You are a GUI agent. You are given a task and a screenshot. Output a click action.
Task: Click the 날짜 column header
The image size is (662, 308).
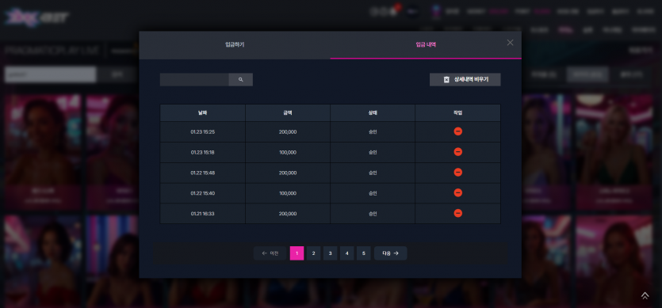click(x=203, y=113)
